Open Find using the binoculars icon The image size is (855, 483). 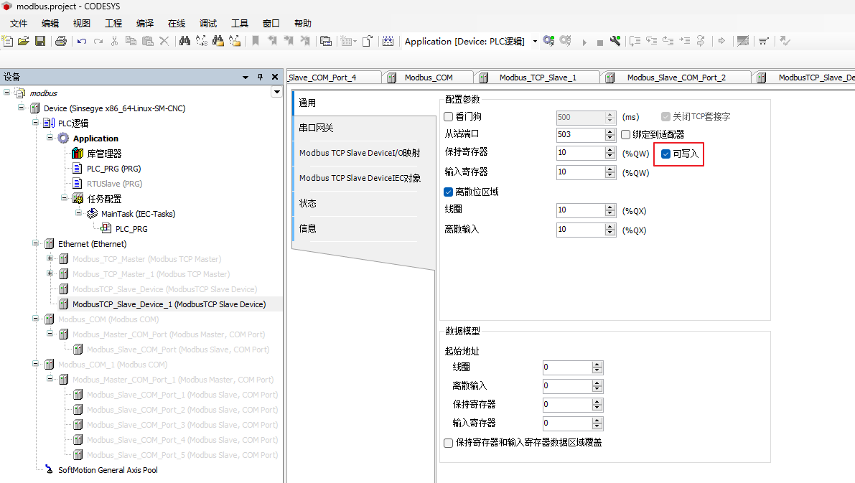184,42
